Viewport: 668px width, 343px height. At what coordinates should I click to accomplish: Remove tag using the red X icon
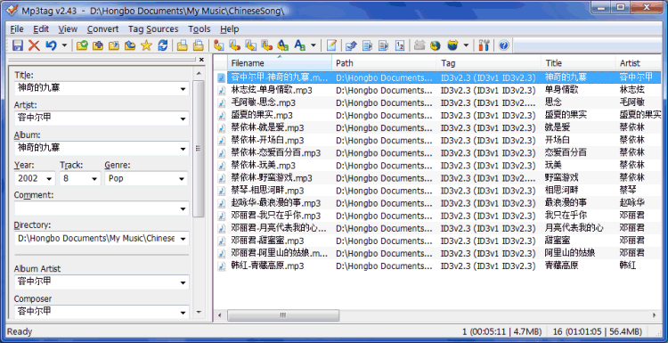34,45
